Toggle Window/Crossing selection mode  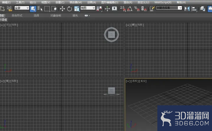pyautogui.click(x=54, y=9)
